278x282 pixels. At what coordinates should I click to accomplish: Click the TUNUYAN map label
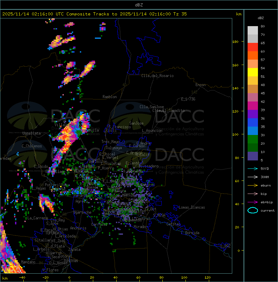pyautogui.click(x=71, y=261)
